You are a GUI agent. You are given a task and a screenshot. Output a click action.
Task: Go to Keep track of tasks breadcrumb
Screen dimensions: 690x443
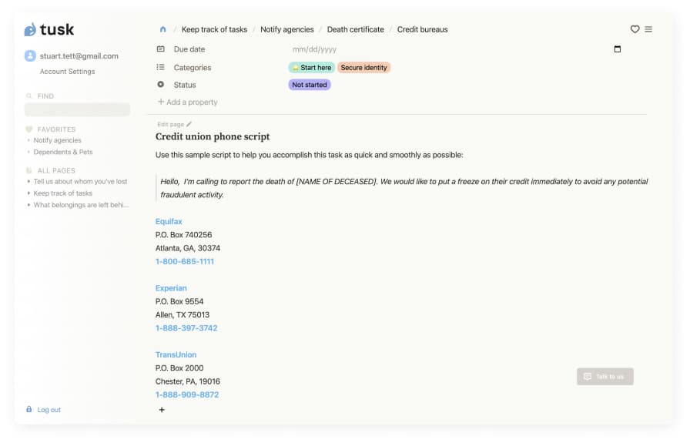coord(214,29)
